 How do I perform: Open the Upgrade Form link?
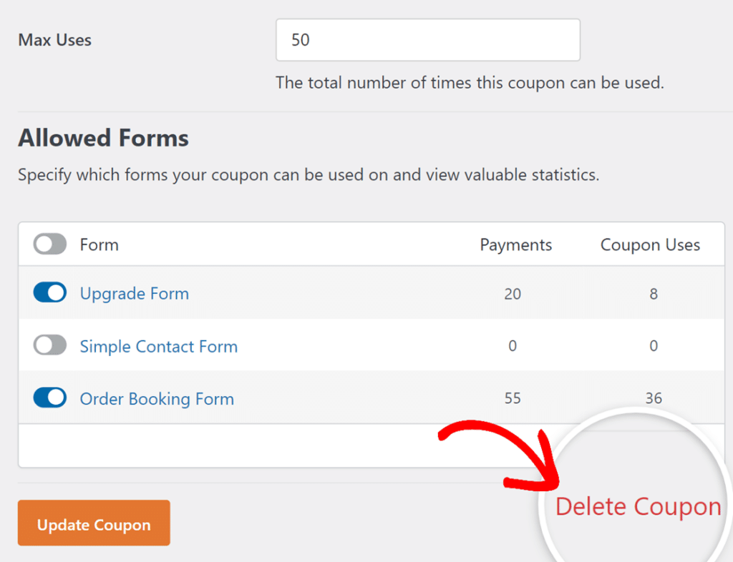pos(134,293)
